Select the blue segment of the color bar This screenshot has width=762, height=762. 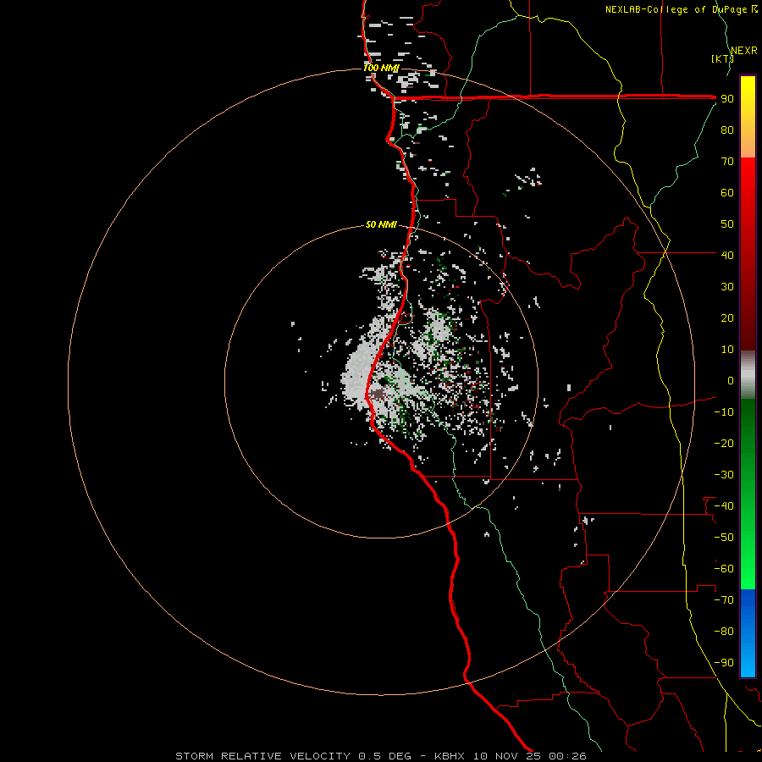tap(748, 633)
